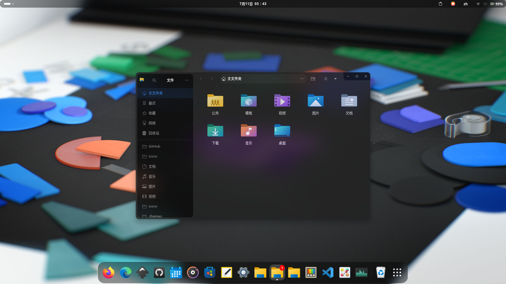The width and height of the screenshot is (506, 284).
Task: Launch Firefox from the dock
Action: (x=108, y=272)
